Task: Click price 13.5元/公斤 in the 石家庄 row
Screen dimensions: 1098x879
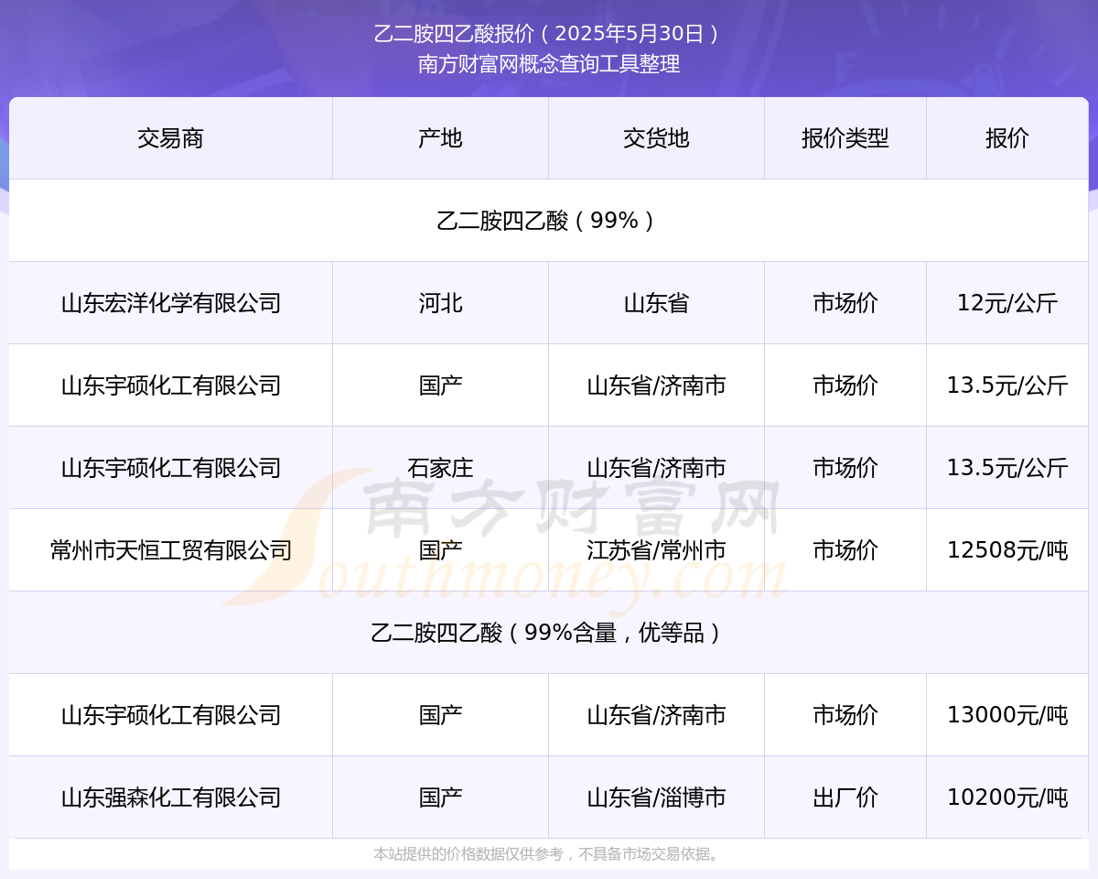Action: click(x=1007, y=468)
